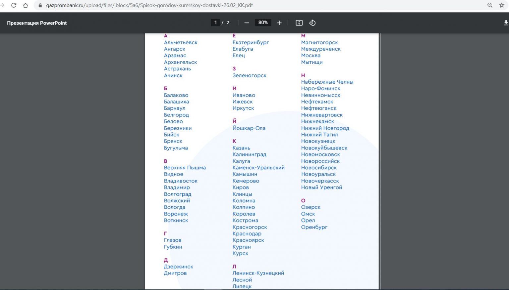Click the city Новороссийск
This screenshot has height=290, width=509.
point(320,161)
